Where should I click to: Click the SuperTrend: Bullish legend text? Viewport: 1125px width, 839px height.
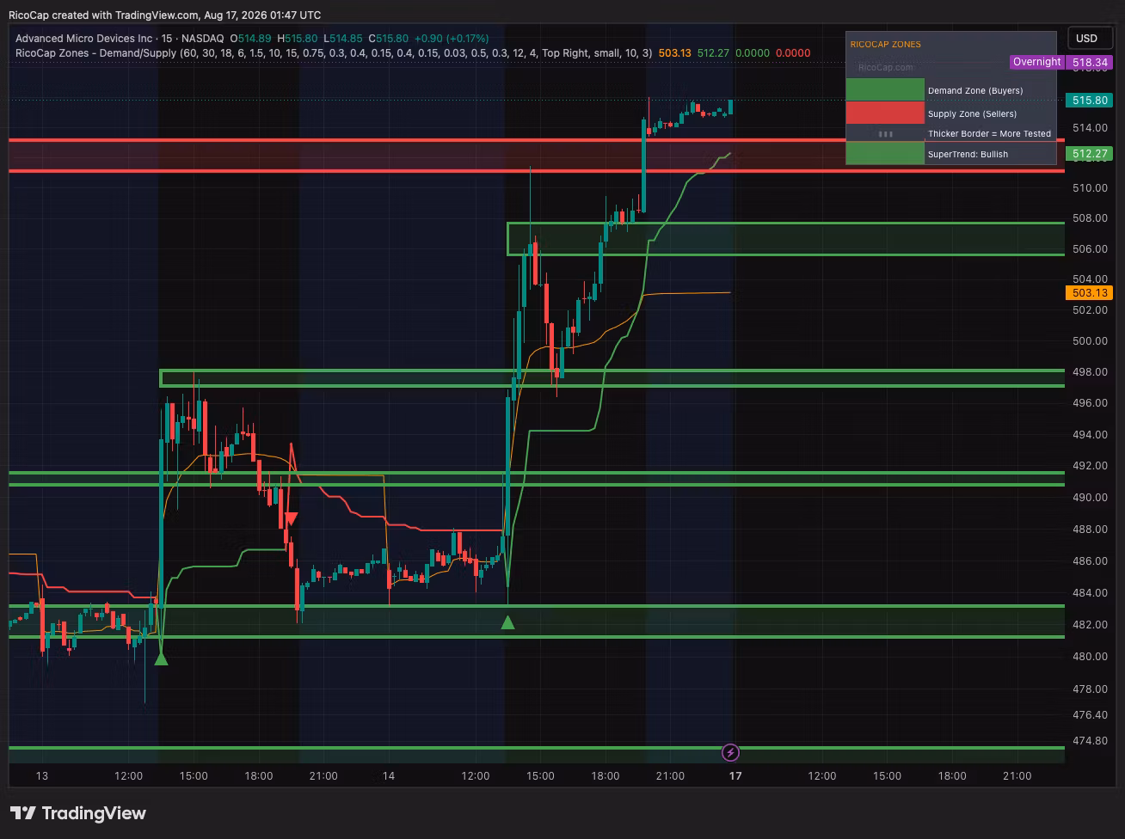(x=968, y=155)
